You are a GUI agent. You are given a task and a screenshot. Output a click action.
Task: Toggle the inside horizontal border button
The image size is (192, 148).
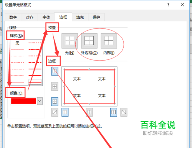coord(55,86)
